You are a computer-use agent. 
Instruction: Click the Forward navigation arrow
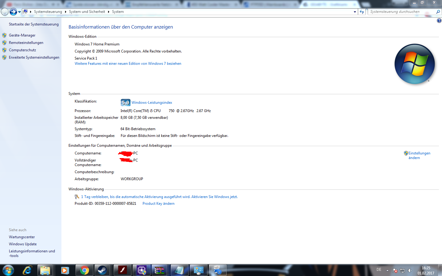pos(13,12)
